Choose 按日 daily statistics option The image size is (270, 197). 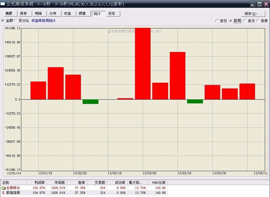[217, 21]
